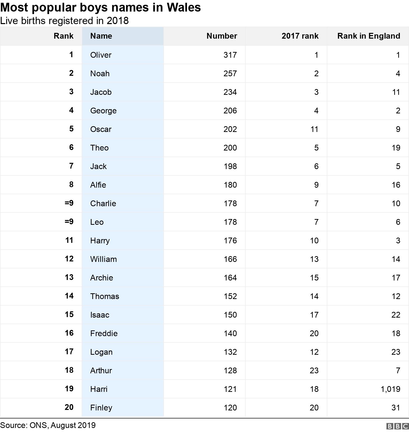Select the name Freddie
This screenshot has width=409, height=432.
104,333
